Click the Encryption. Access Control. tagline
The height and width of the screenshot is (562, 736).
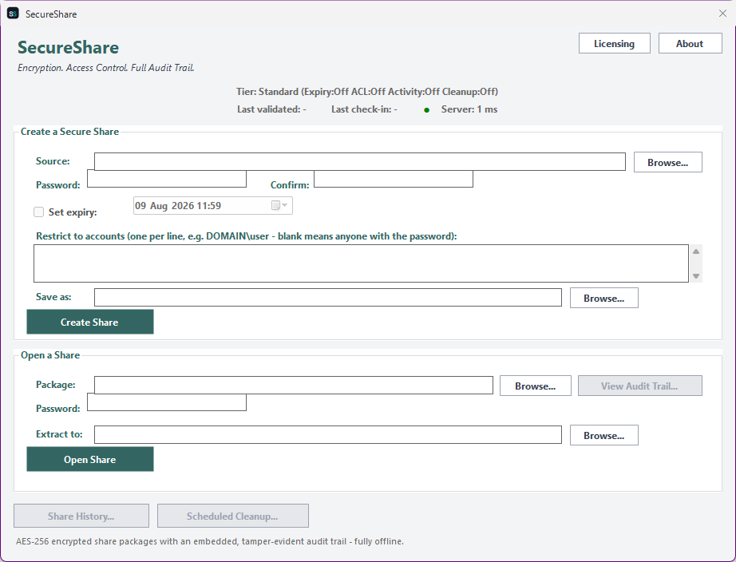[x=106, y=68]
